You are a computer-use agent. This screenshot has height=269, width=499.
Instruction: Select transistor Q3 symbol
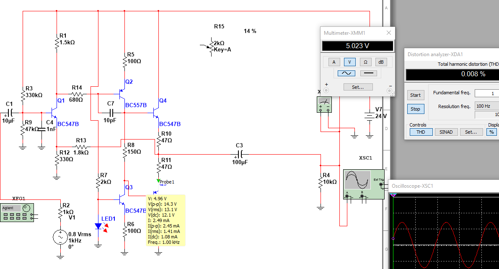(x=122, y=199)
